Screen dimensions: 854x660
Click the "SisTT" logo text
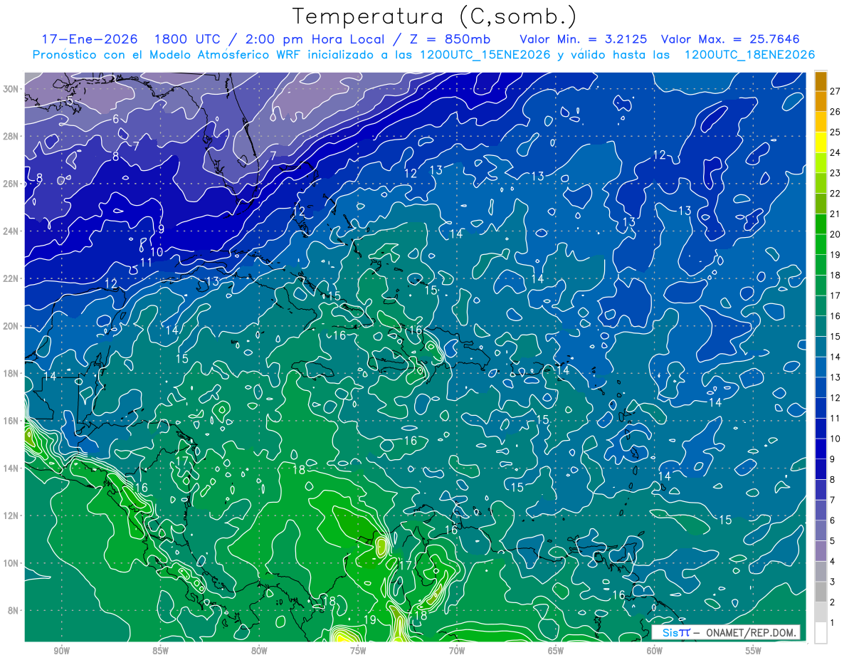click(x=676, y=632)
